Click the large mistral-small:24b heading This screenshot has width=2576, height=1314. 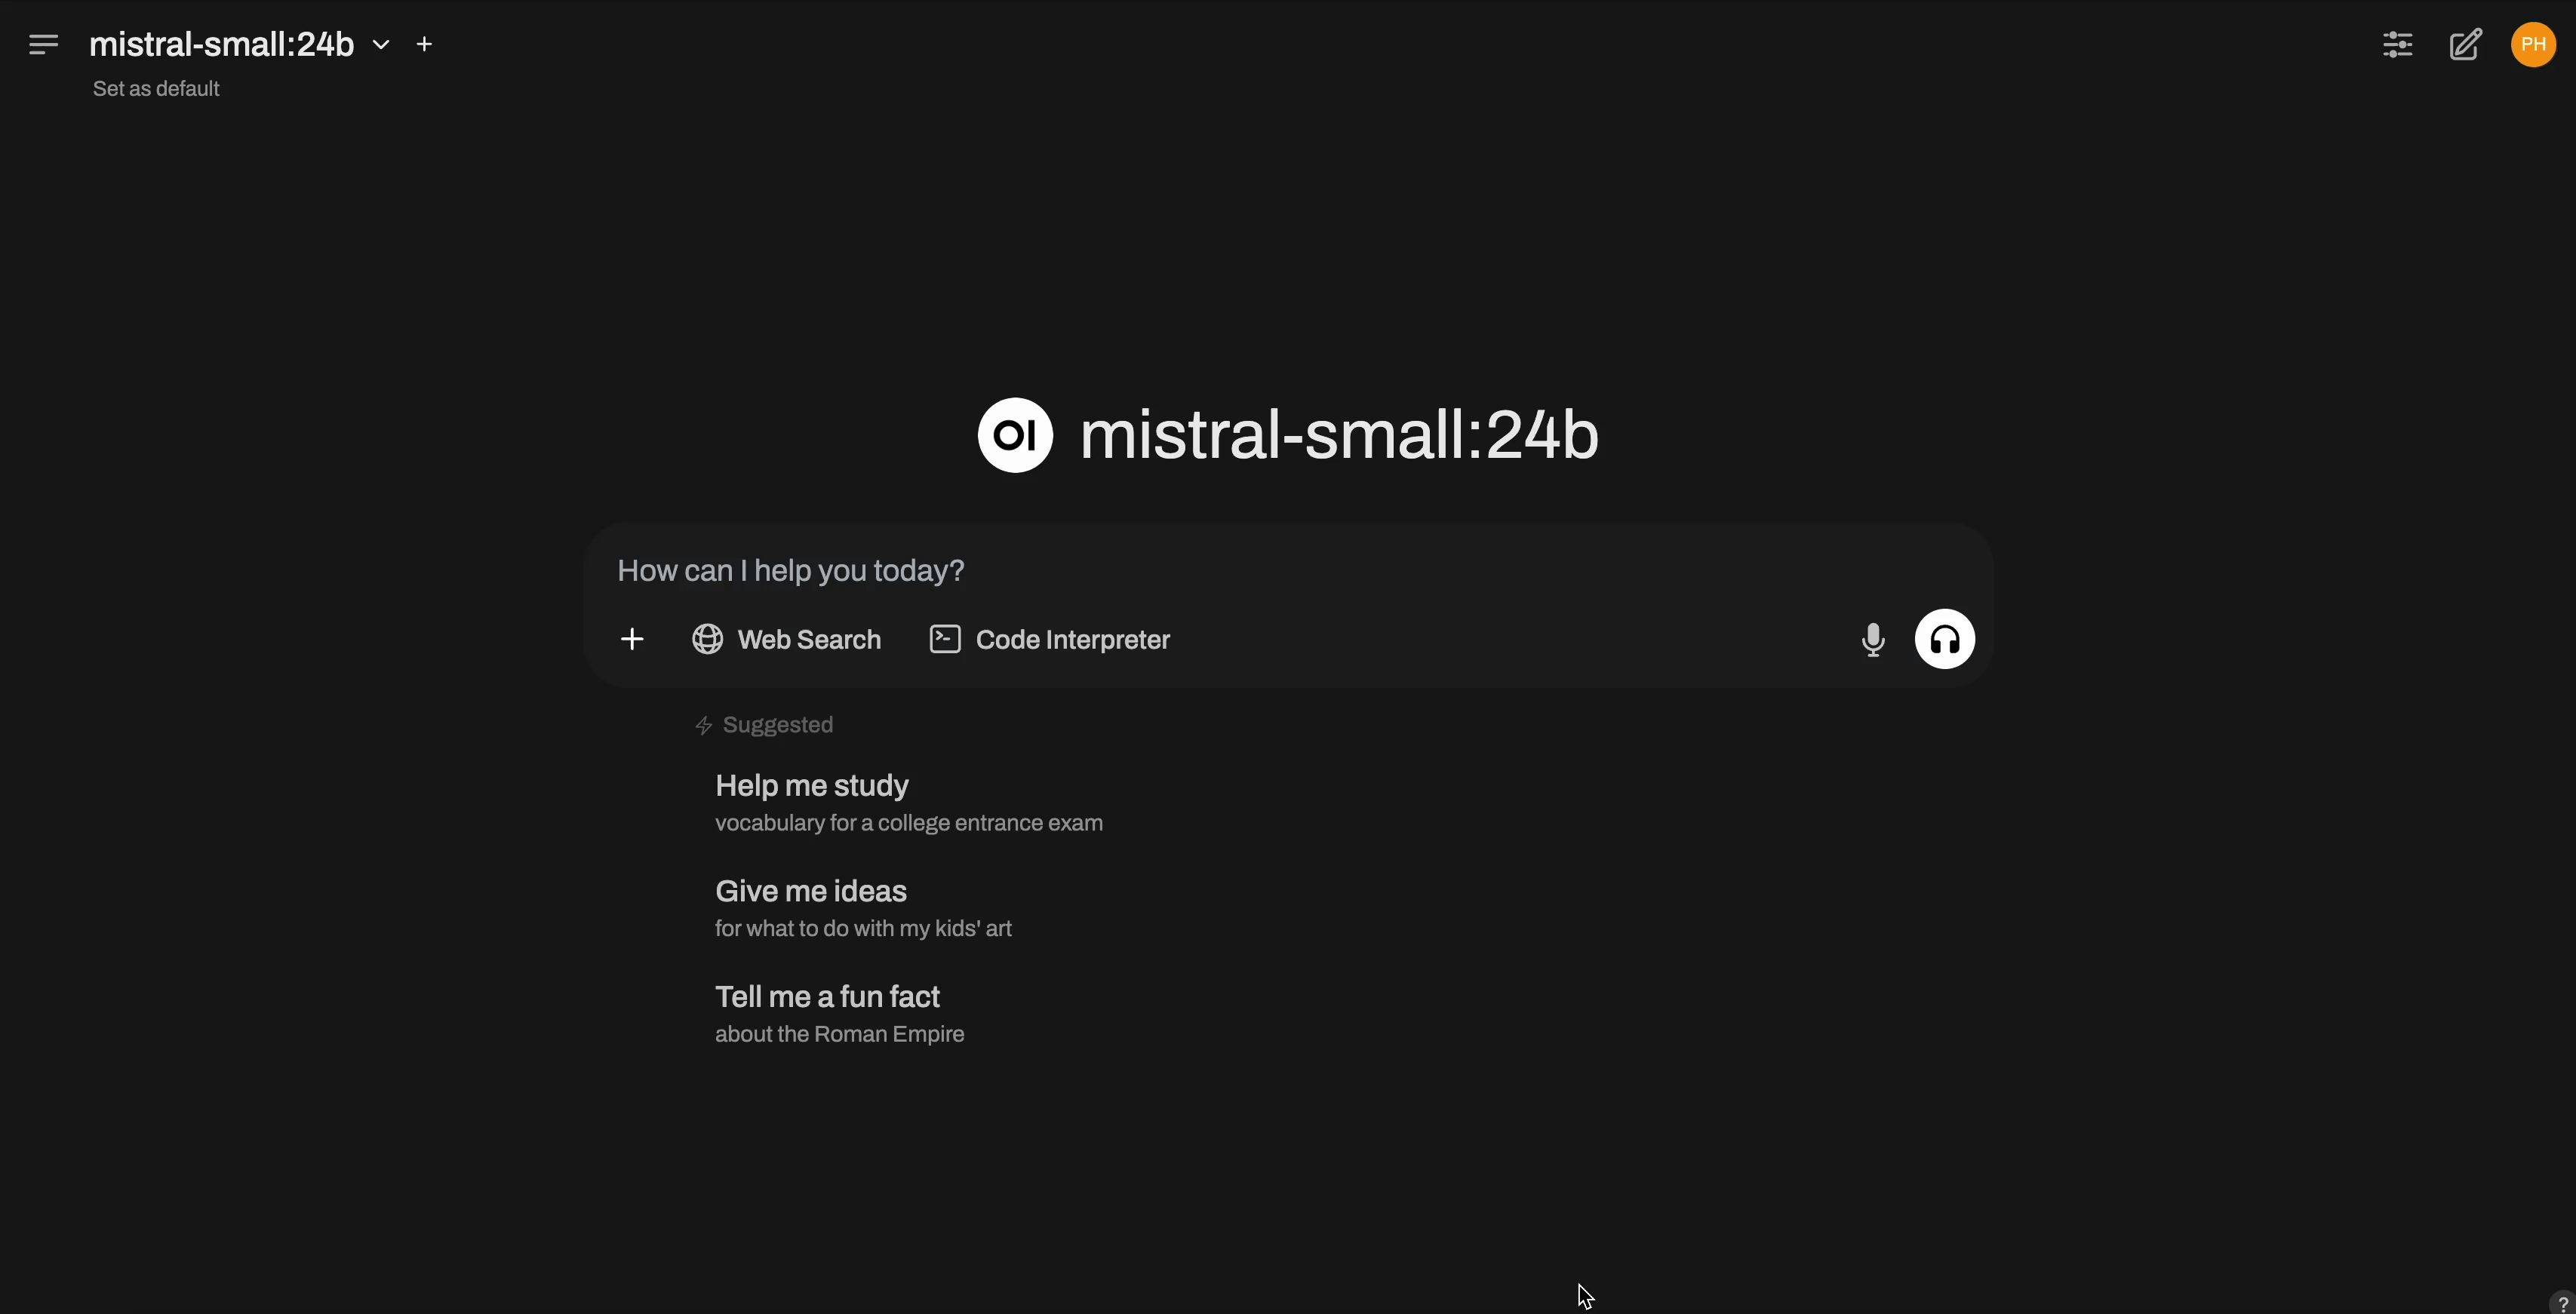point(1339,435)
